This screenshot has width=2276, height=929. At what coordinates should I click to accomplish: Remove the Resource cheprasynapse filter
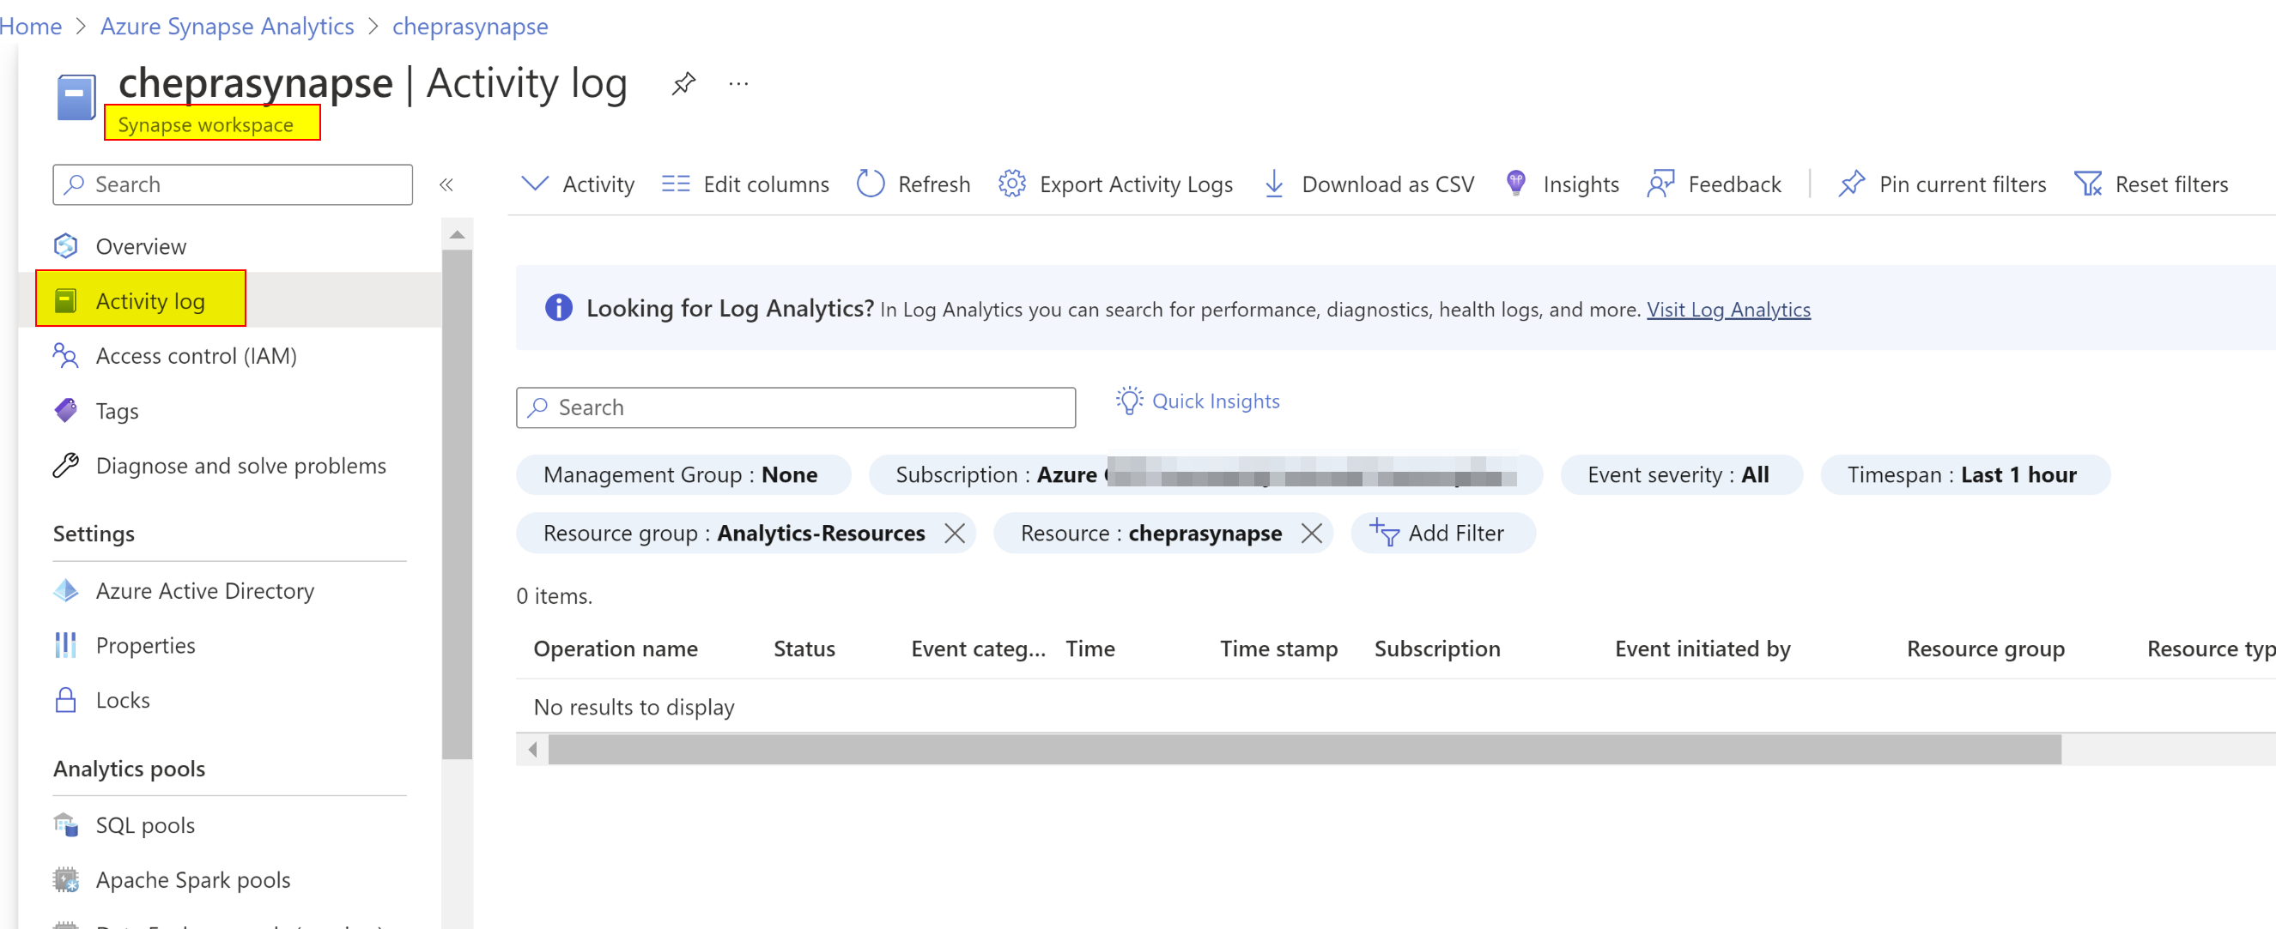click(x=1311, y=534)
